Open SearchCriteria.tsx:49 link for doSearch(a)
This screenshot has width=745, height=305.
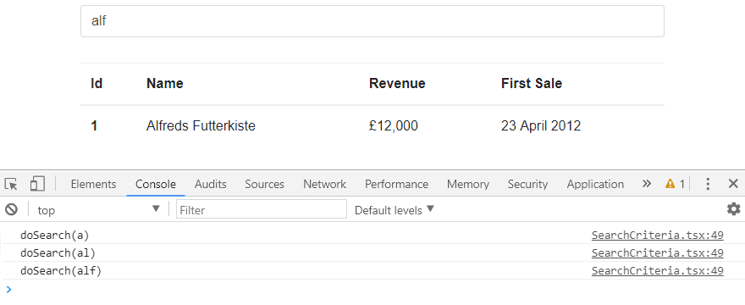[x=657, y=235]
